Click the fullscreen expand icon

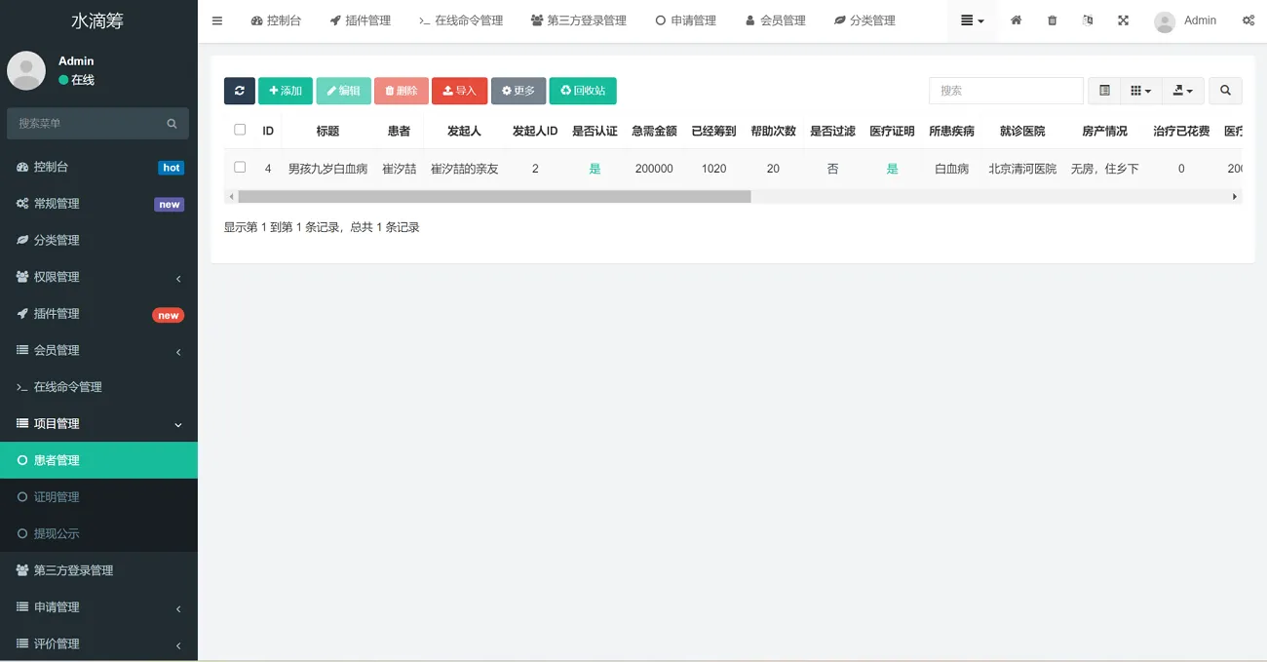(1123, 20)
